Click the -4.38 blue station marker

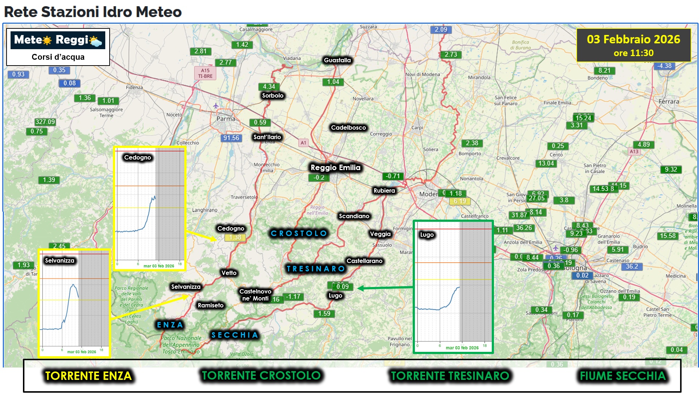664,66
